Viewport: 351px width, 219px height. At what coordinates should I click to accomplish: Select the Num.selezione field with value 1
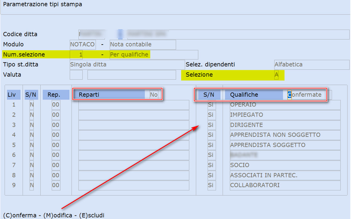[76, 54]
